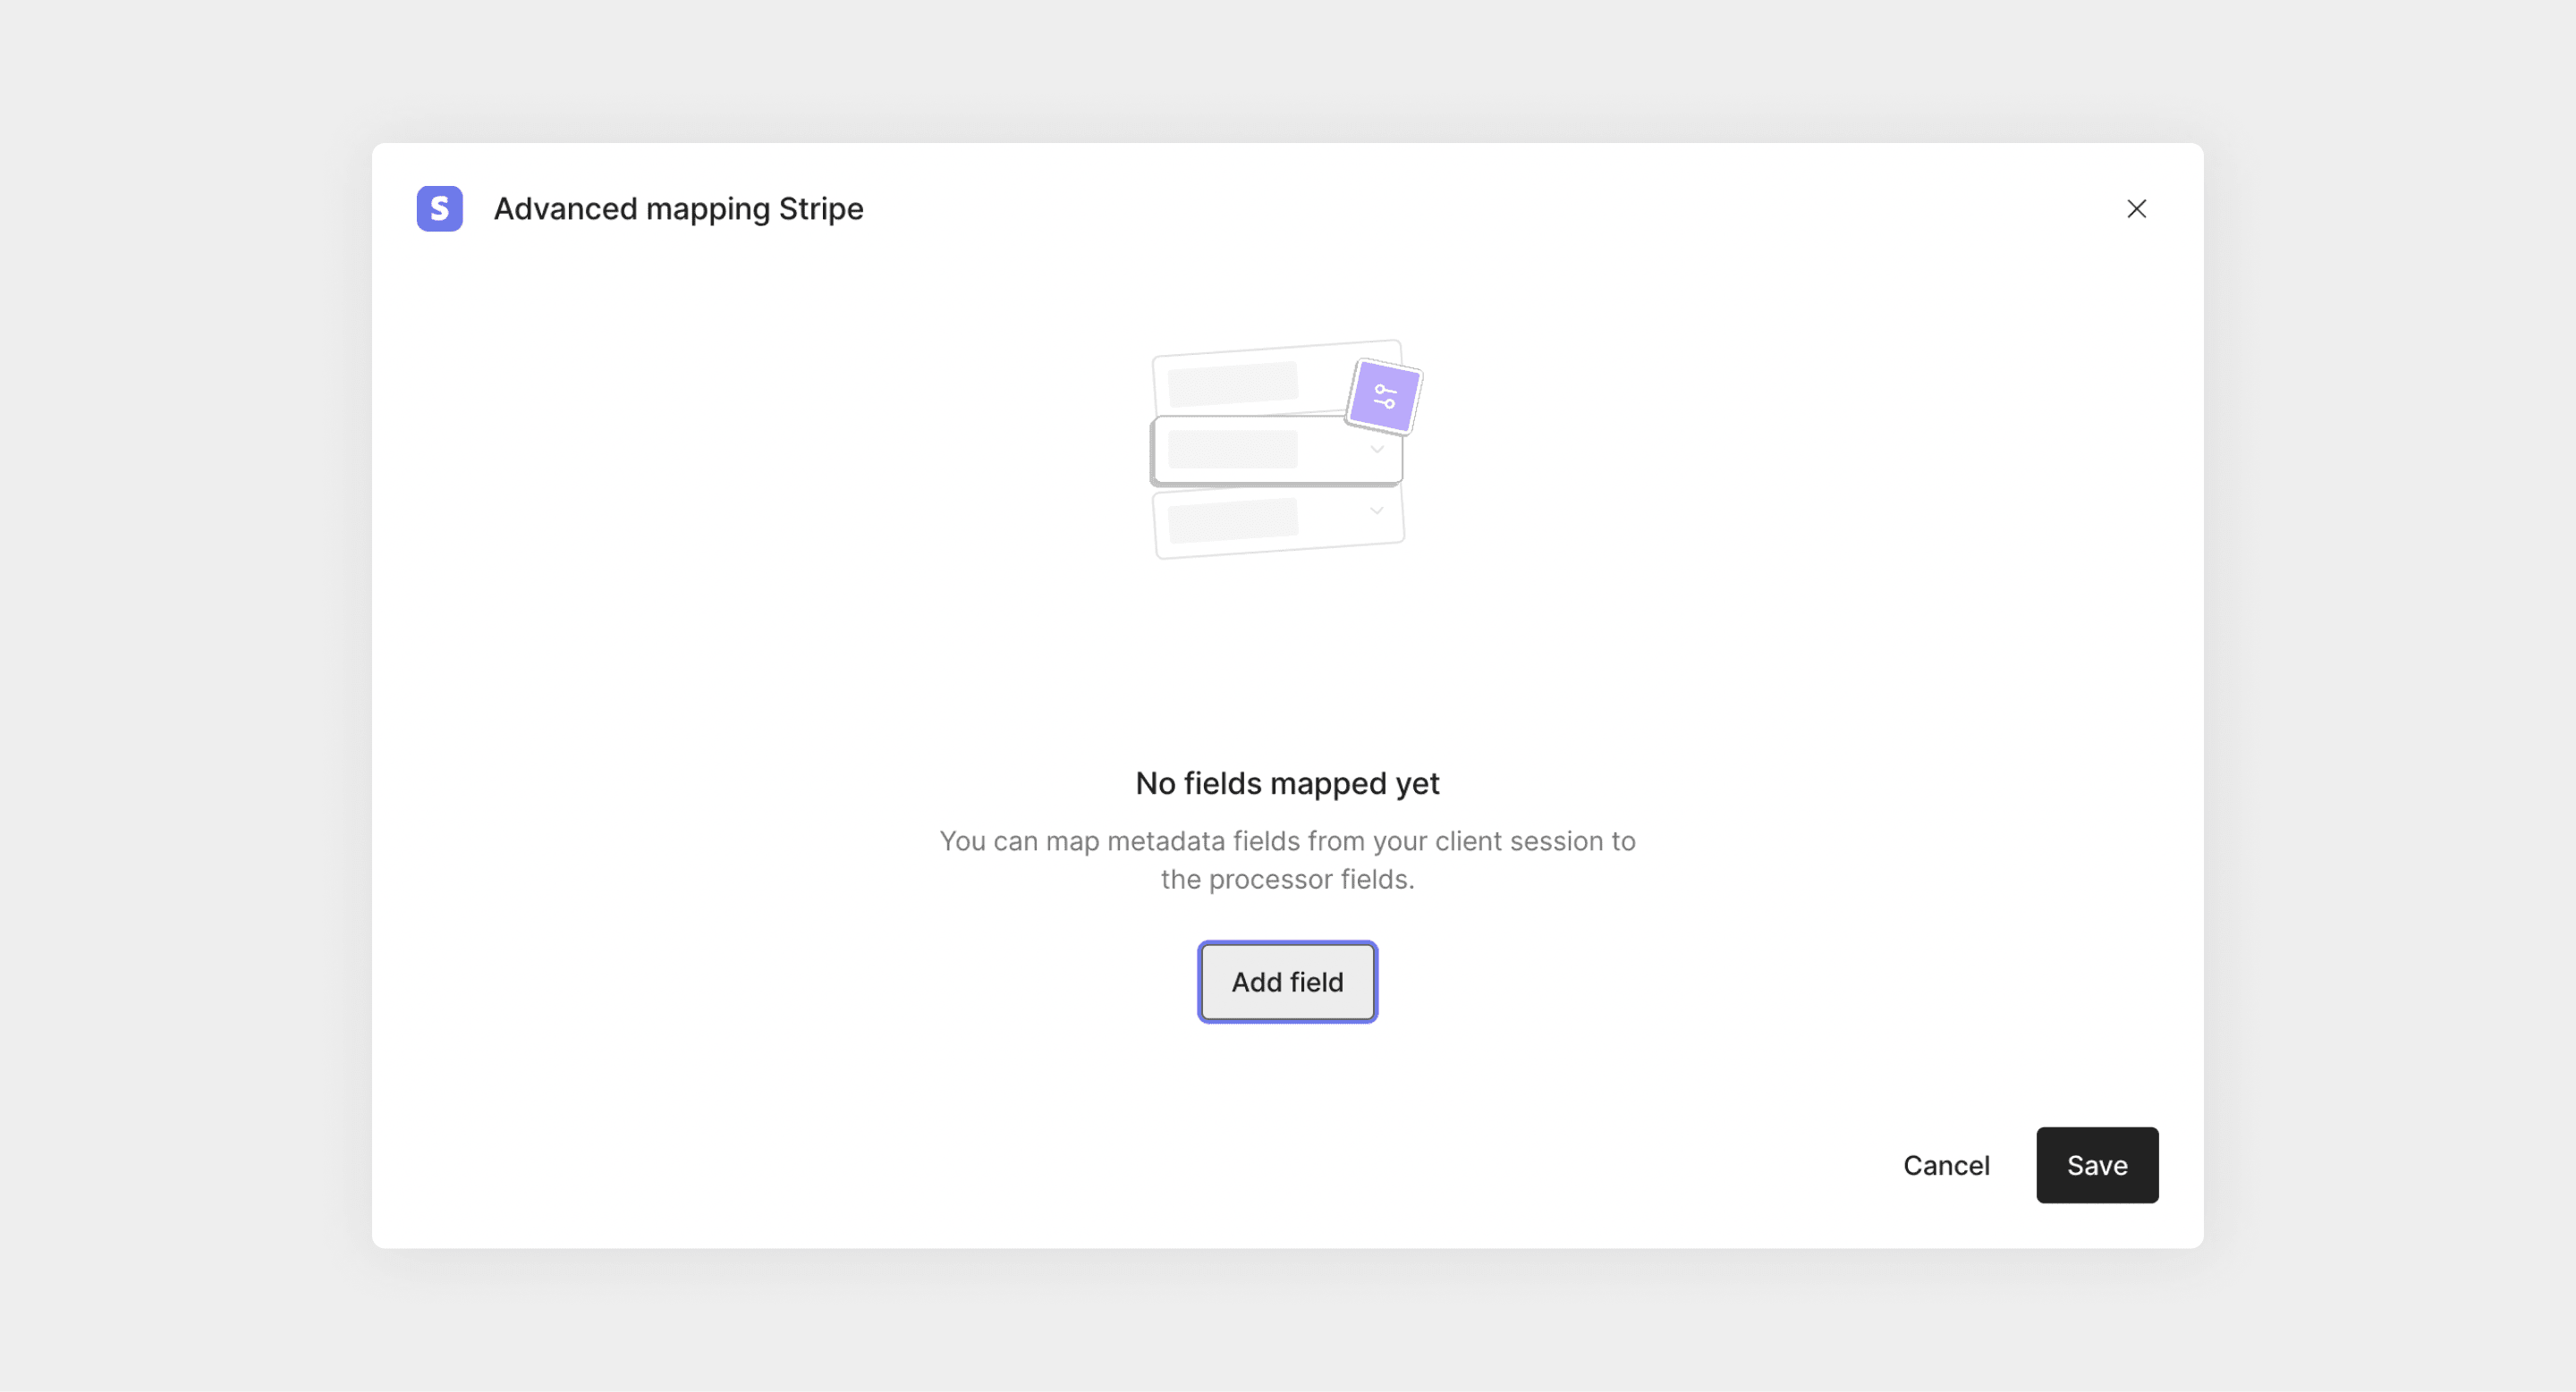Image resolution: width=2576 pixels, height=1392 pixels.
Task: Save the advanced mapping
Action: point(2097,1164)
